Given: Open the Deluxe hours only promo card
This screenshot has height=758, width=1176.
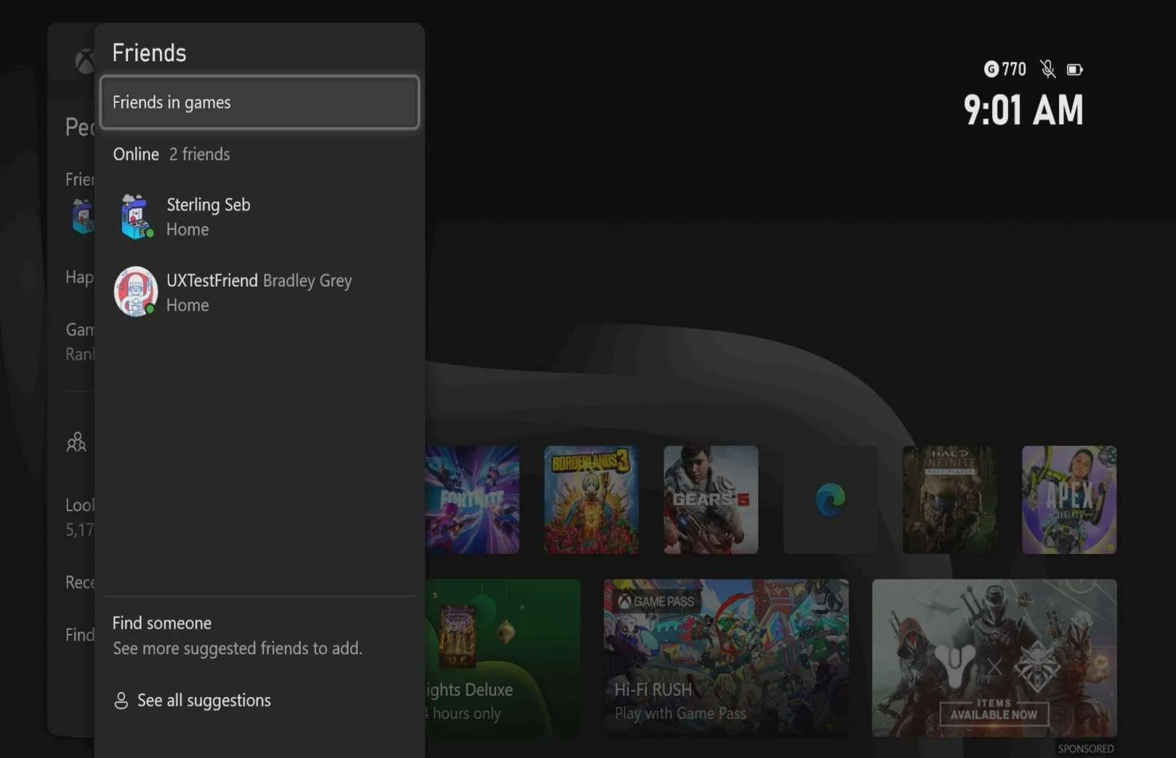Looking at the screenshot, I should [x=502, y=658].
